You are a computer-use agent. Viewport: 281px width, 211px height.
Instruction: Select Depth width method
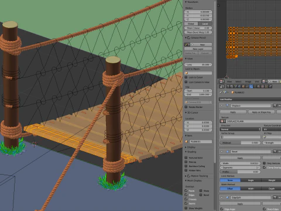coord(272,189)
